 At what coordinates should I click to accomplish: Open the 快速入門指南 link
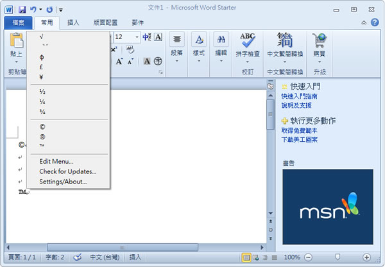299,96
